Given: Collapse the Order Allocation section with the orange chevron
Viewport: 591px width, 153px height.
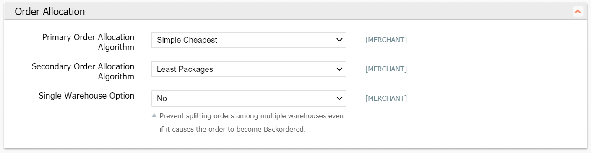Looking at the screenshot, I should [x=578, y=12].
